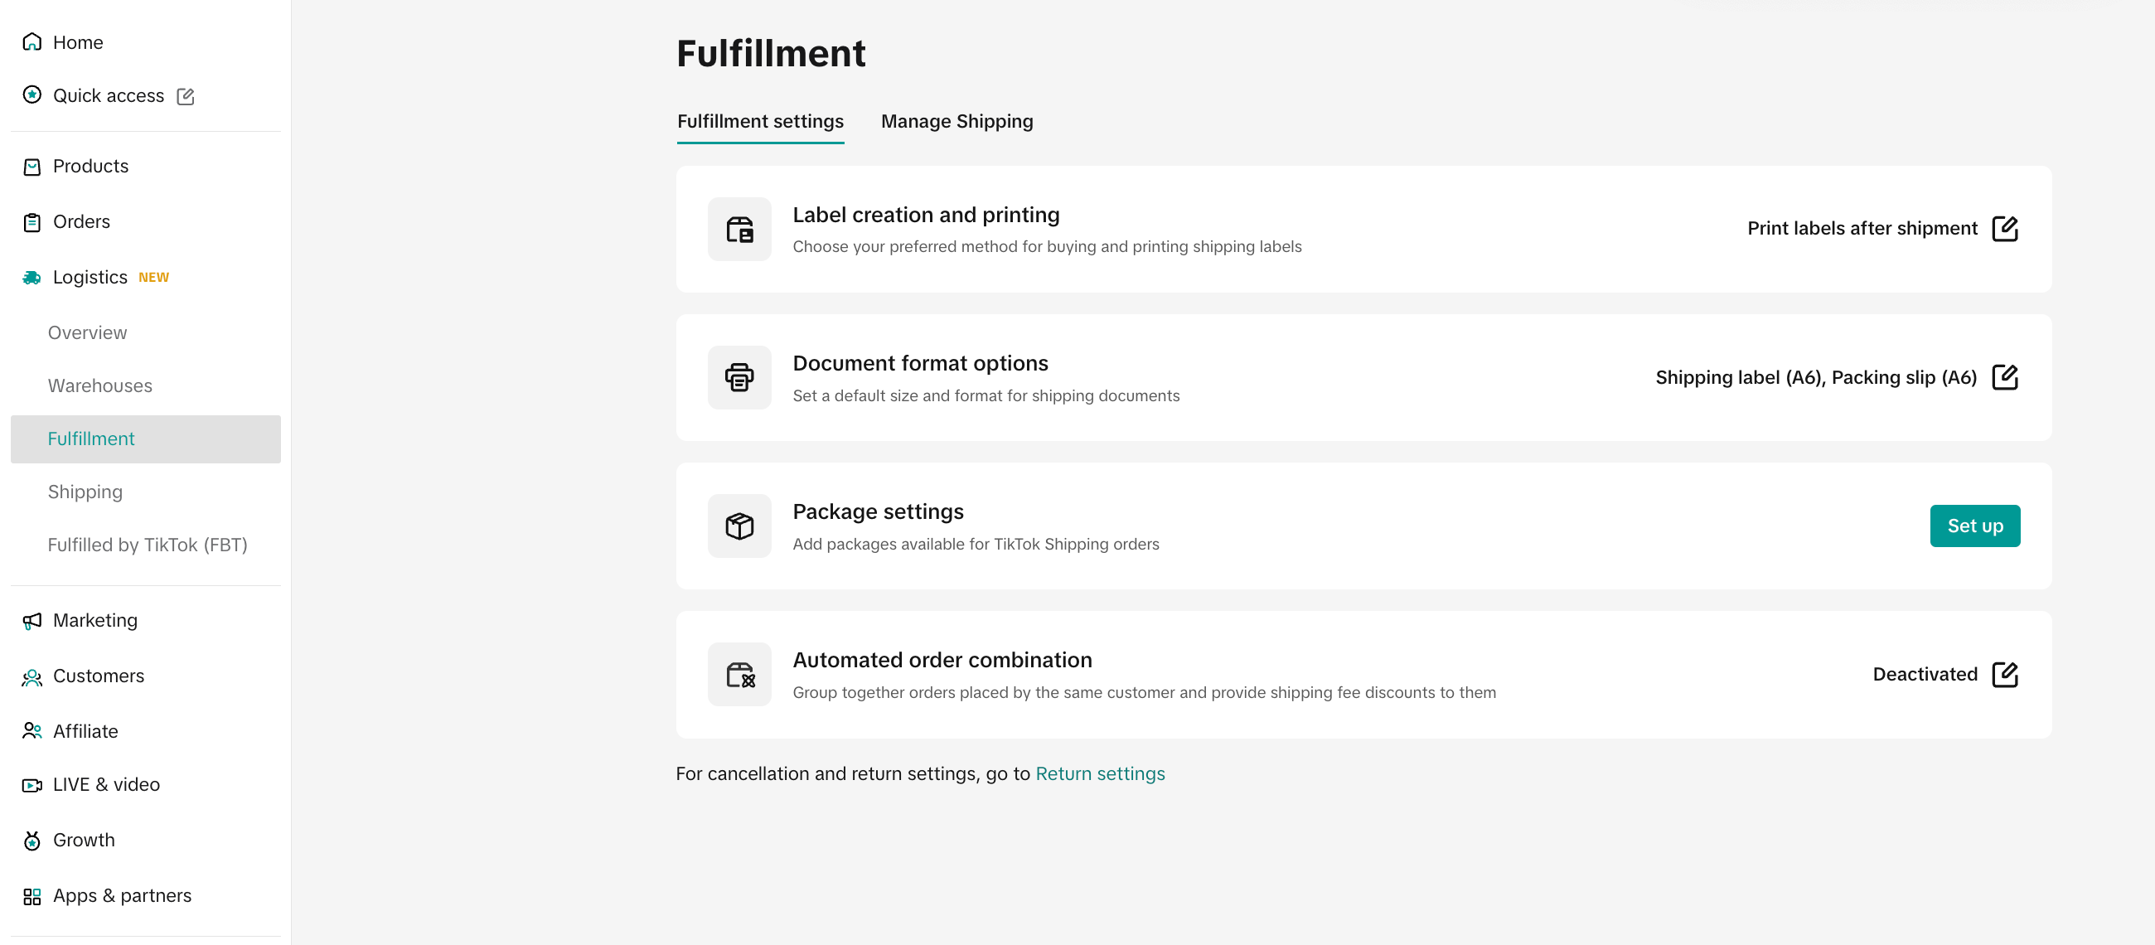The image size is (2155, 945).
Task: Edit Document format options pencil icon
Action: pyautogui.click(x=2004, y=377)
